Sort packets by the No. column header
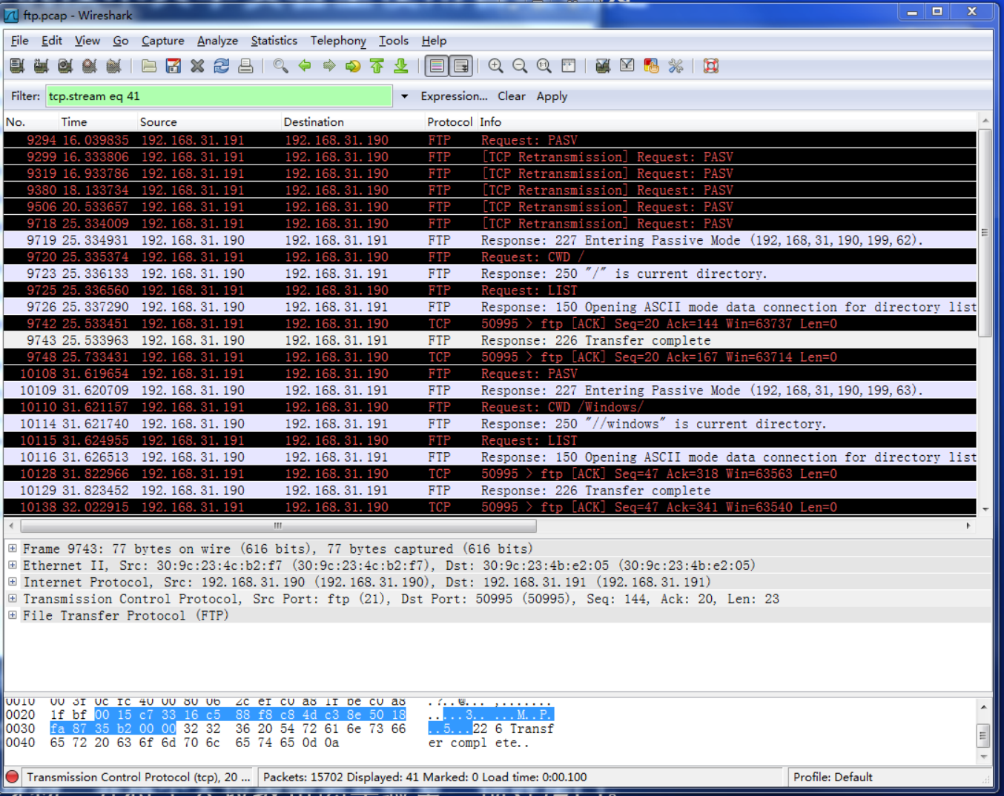The width and height of the screenshot is (1004, 796). [31, 122]
